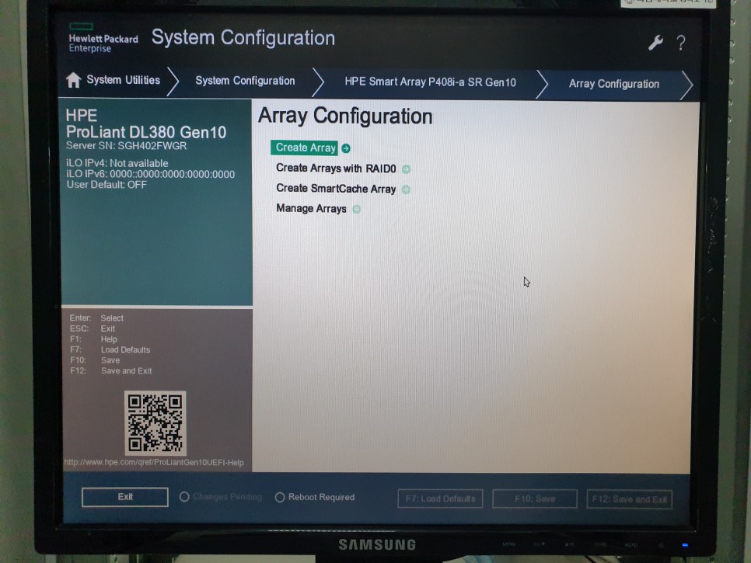Viewport: 751px width, 563px height.
Task: Click the F1: Help key hint
Action: click(x=93, y=339)
